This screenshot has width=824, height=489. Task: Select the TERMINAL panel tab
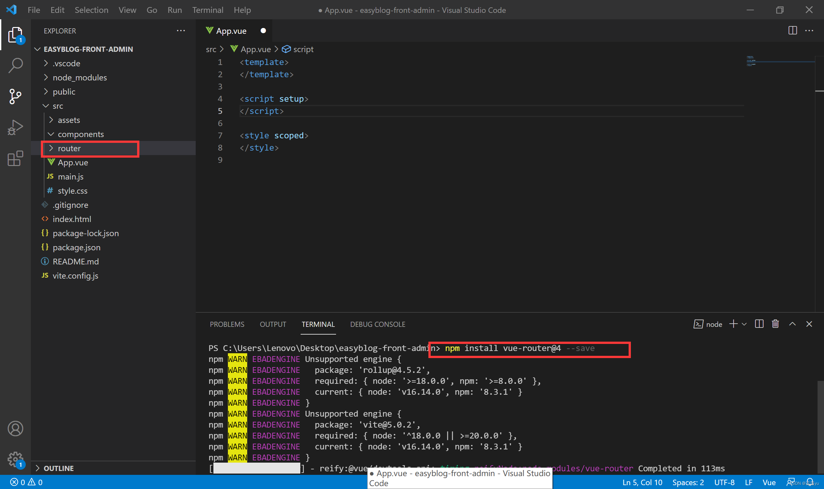pos(318,324)
